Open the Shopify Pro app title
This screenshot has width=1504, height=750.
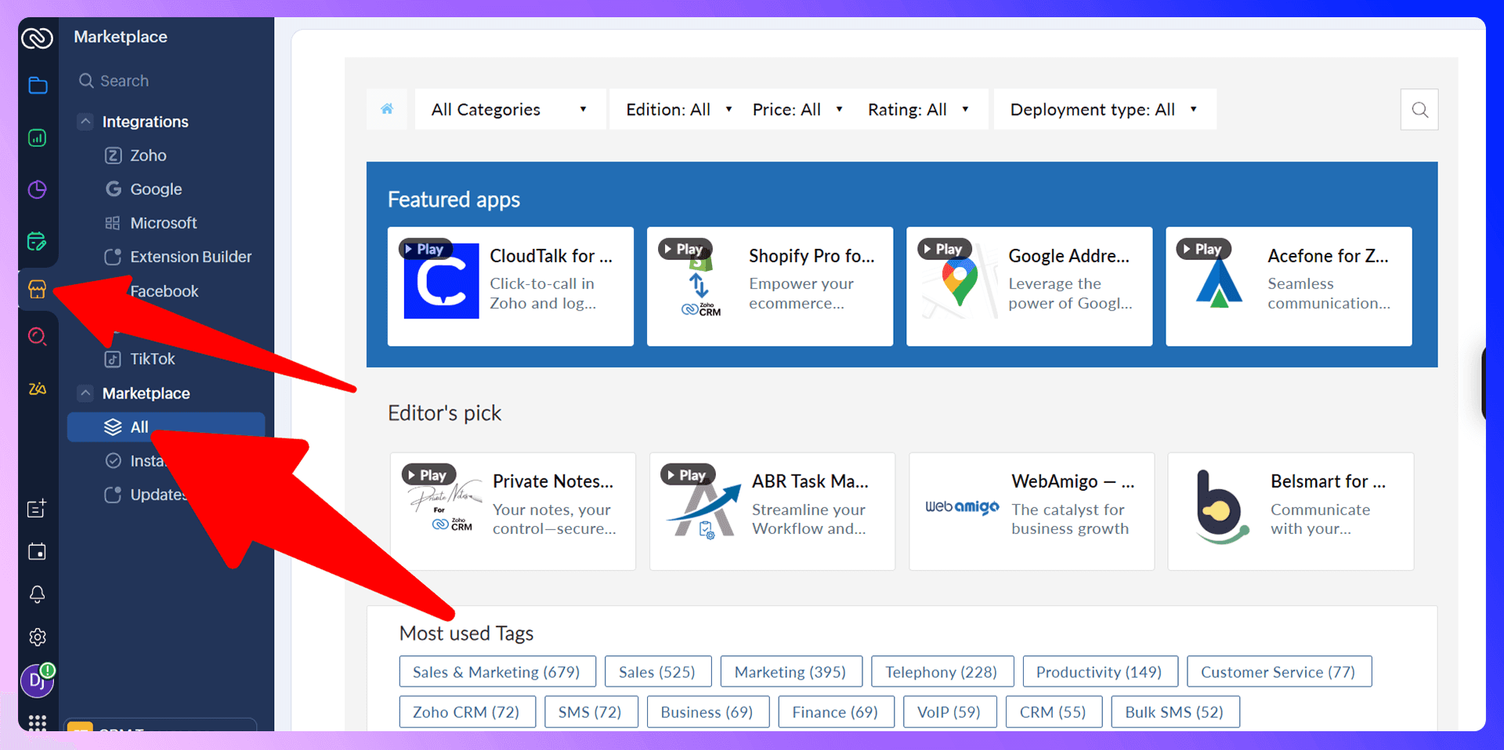[812, 256]
